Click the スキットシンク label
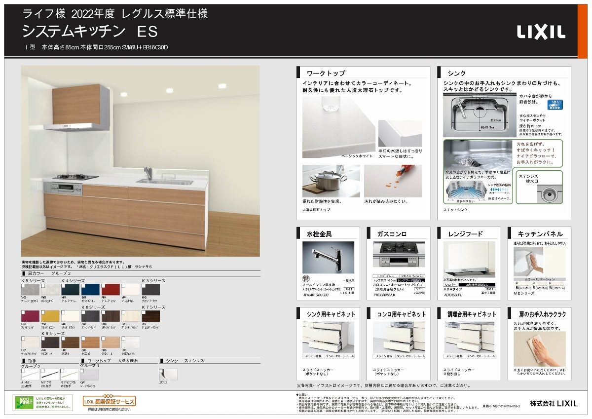This screenshot has width=592, height=419. tap(456, 210)
